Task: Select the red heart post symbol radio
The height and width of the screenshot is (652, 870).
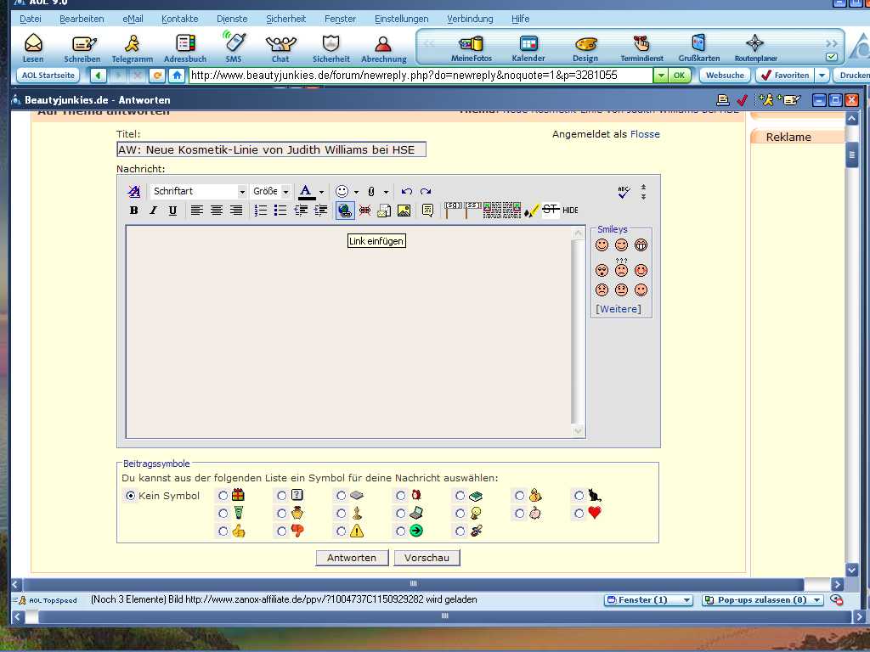Action: tap(579, 514)
